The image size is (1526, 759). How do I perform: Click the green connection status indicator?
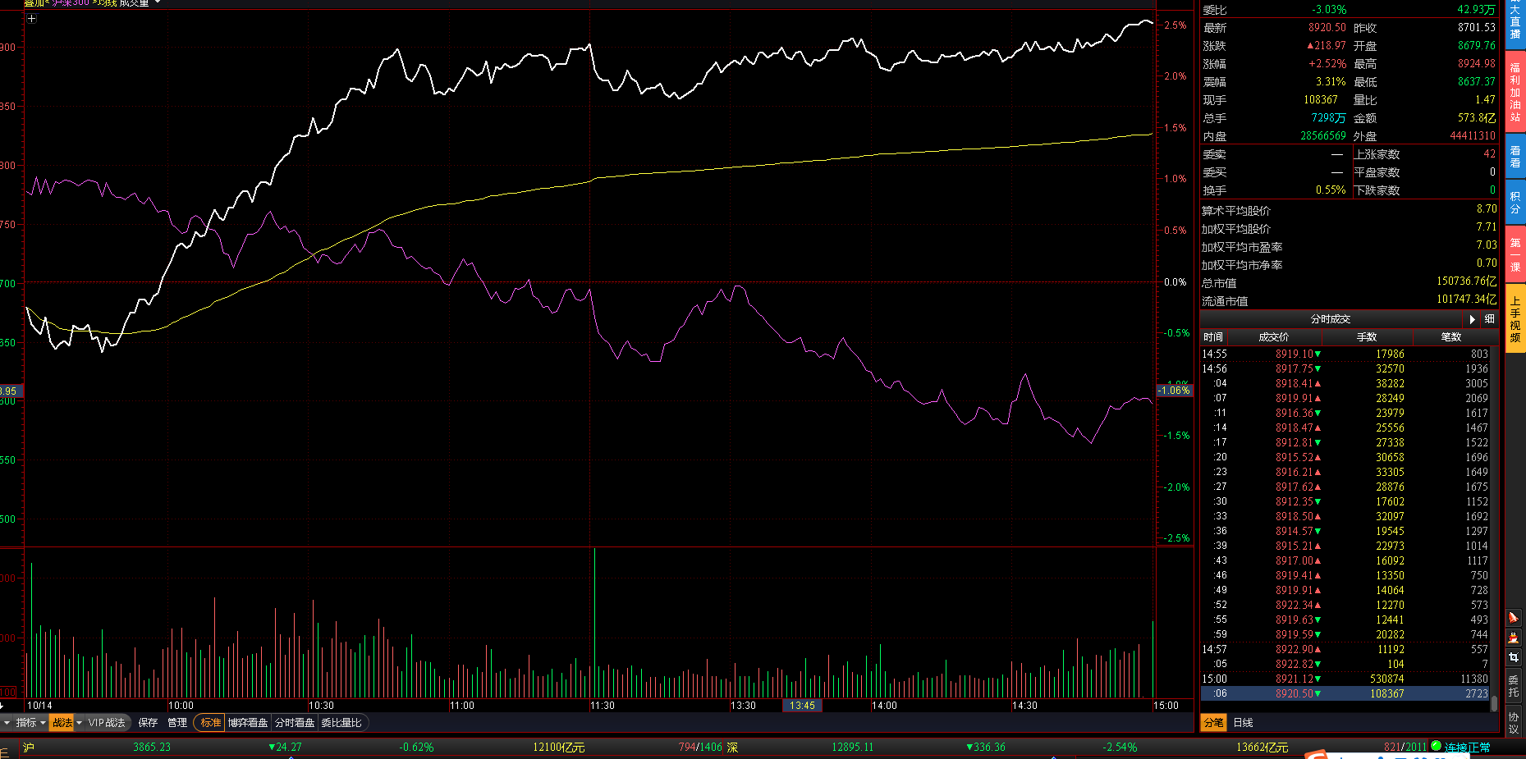(x=1436, y=746)
